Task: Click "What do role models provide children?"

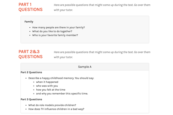Action: pos(52,105)
